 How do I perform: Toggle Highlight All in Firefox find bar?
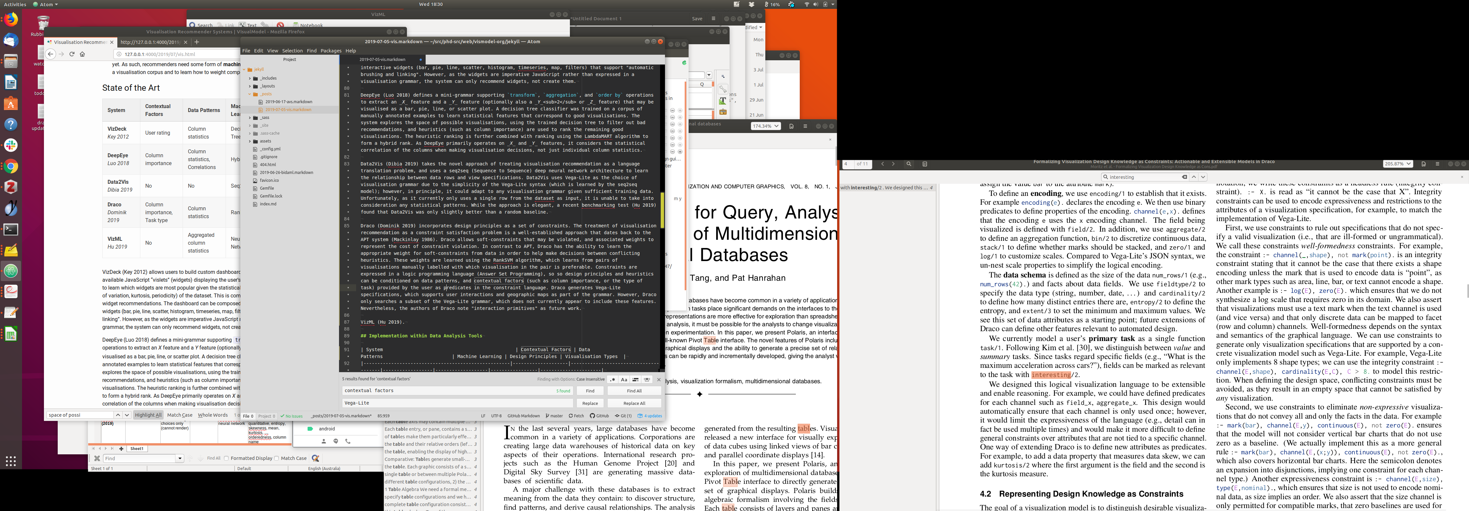tap(148, 415)
